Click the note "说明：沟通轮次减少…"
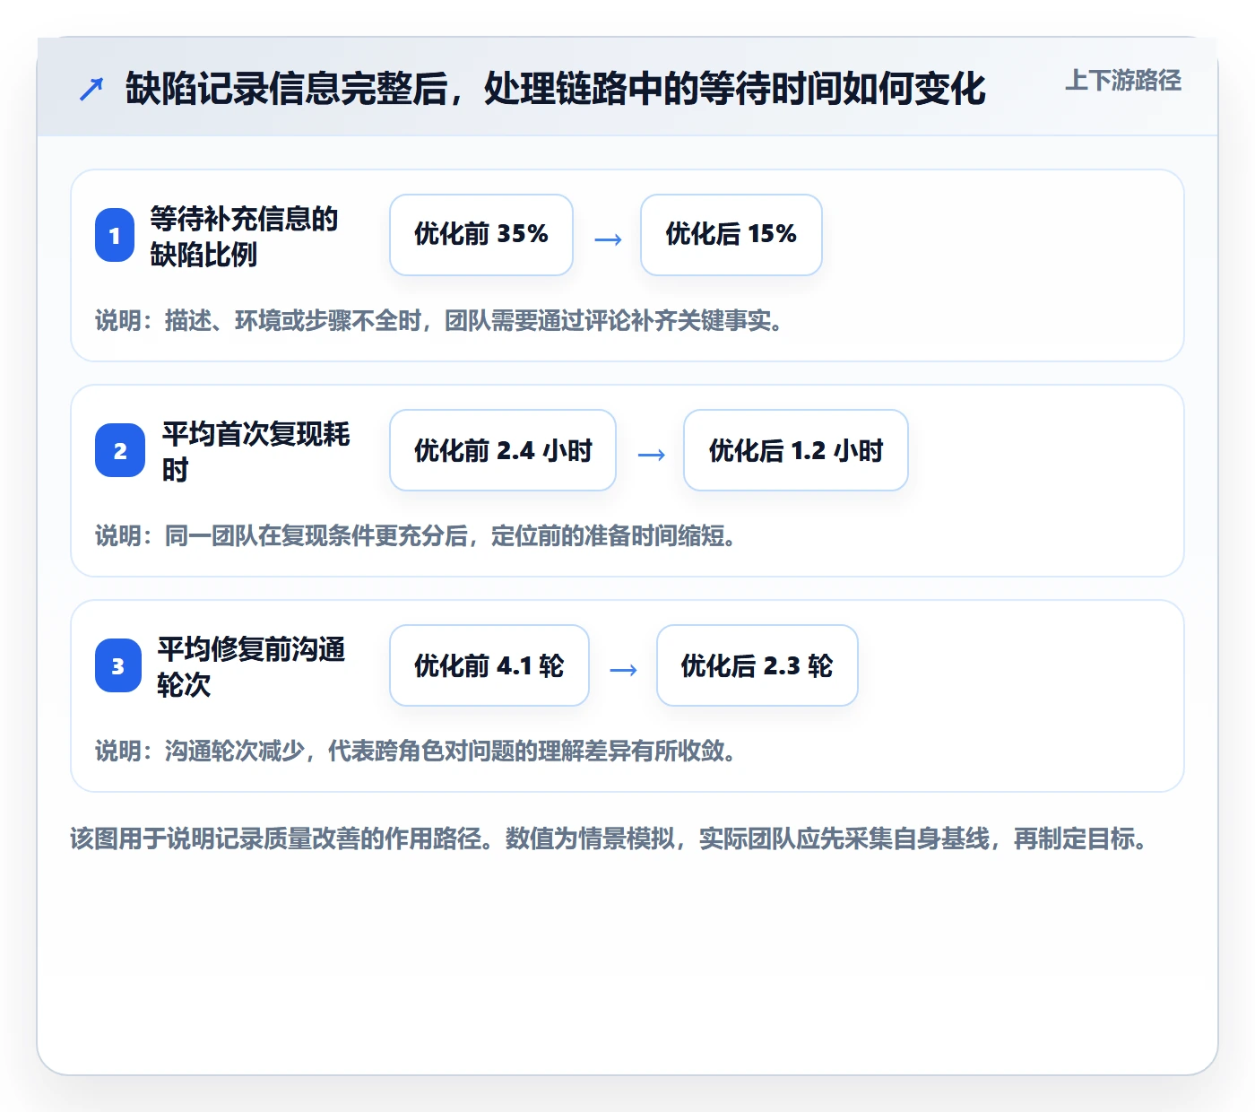 click(x=416, y=751)
